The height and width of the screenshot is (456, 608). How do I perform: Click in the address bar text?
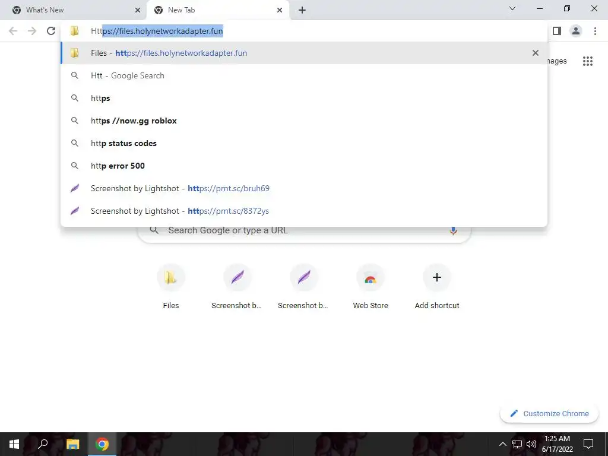[x=157, y=31]
